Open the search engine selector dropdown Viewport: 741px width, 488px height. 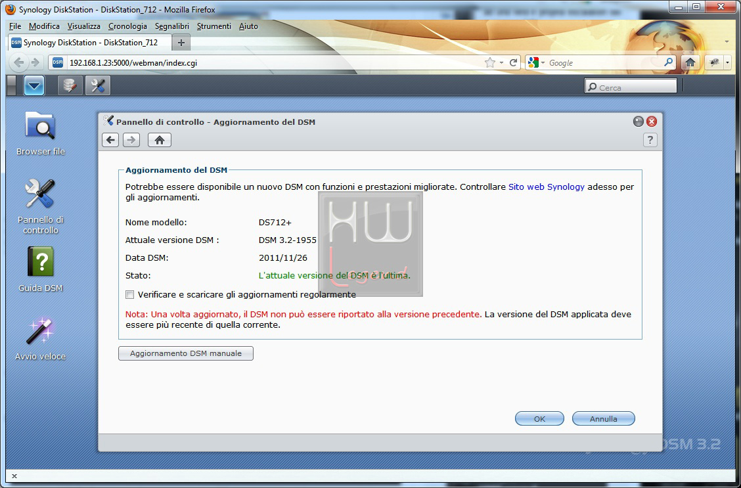pyautogui.click(x=537, y=62)
